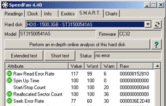The image size is (166, 106).
Task: Select HD0 - 1500,3GB - ST31500541AS entry
Action: 85,24
